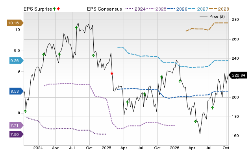Click the 9.5 label on the EPS axis

coord(17,51)
